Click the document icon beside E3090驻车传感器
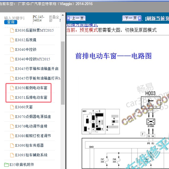169x169 pixels. [12, 146]
